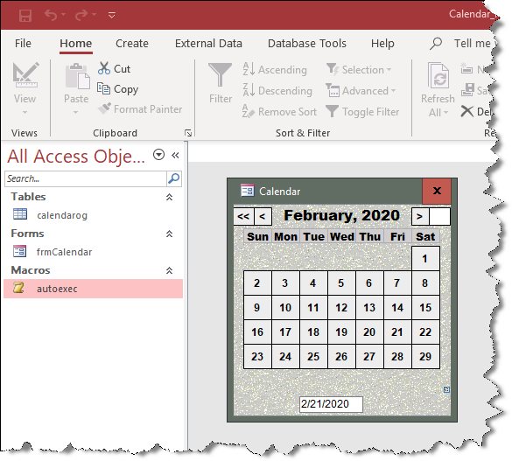Click the blank button beside next month
Viewport: 512px width, 461px height.
coord(440,216)
